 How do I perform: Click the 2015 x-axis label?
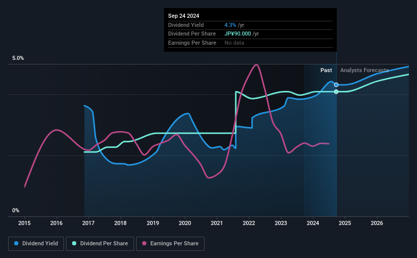pos(24,223)
